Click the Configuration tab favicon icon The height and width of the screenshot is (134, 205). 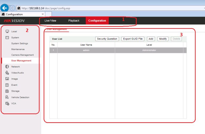click(3, 14)
